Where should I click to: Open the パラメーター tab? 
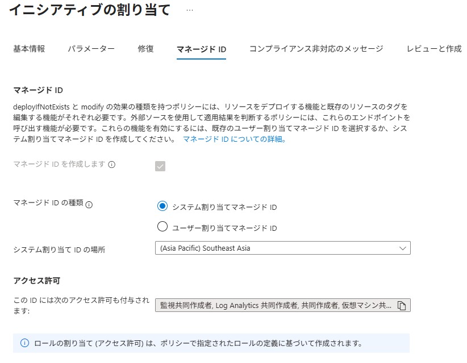tap(91, 49)
